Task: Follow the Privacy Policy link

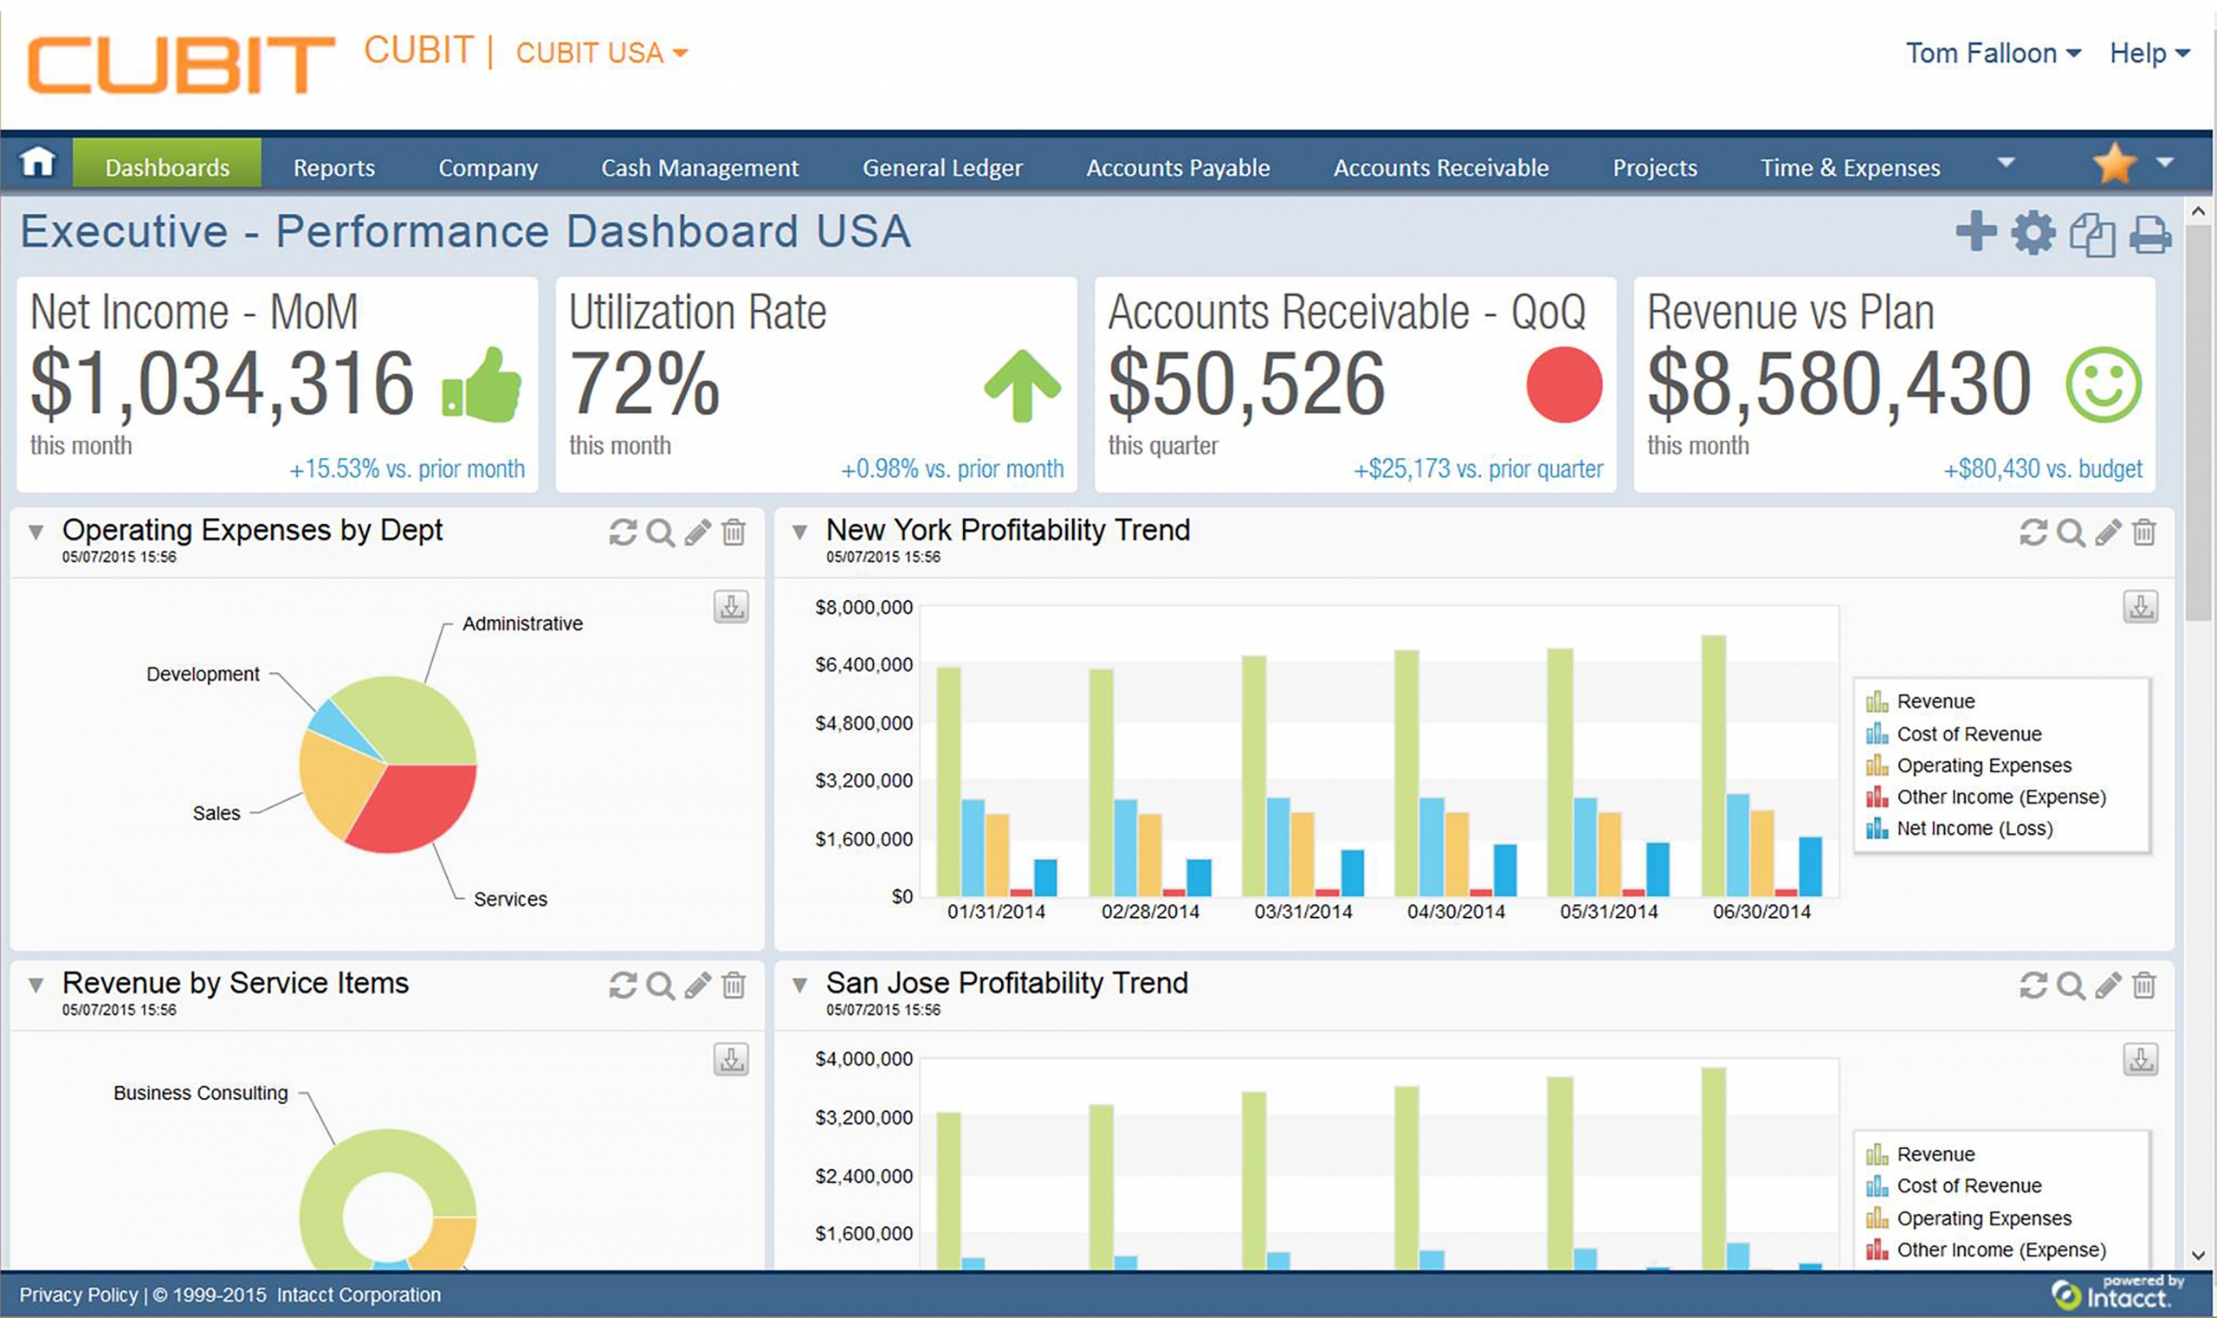Action: click(x=79, y=1295)
